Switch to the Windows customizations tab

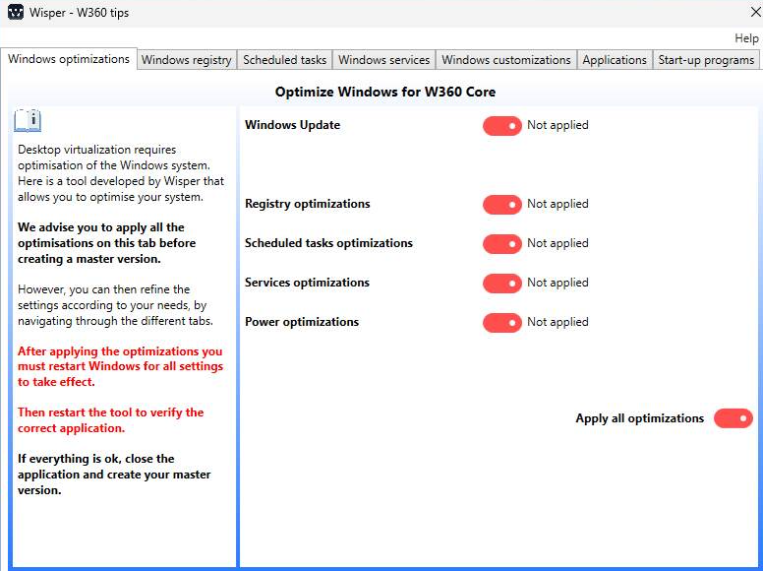(506, 60)
